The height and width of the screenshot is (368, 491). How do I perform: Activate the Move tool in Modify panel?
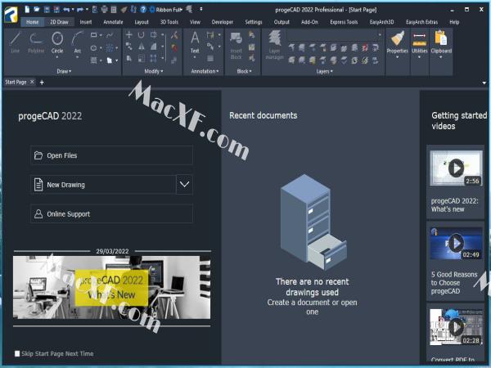coord(128,34)
